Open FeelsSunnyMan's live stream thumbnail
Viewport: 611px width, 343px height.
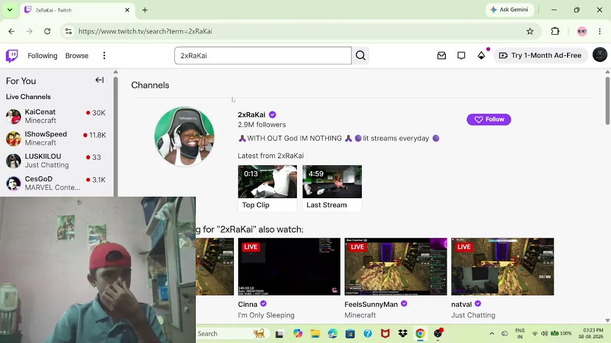pos(396,267)
